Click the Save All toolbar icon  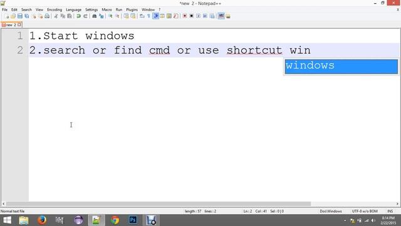click(26, 16)
